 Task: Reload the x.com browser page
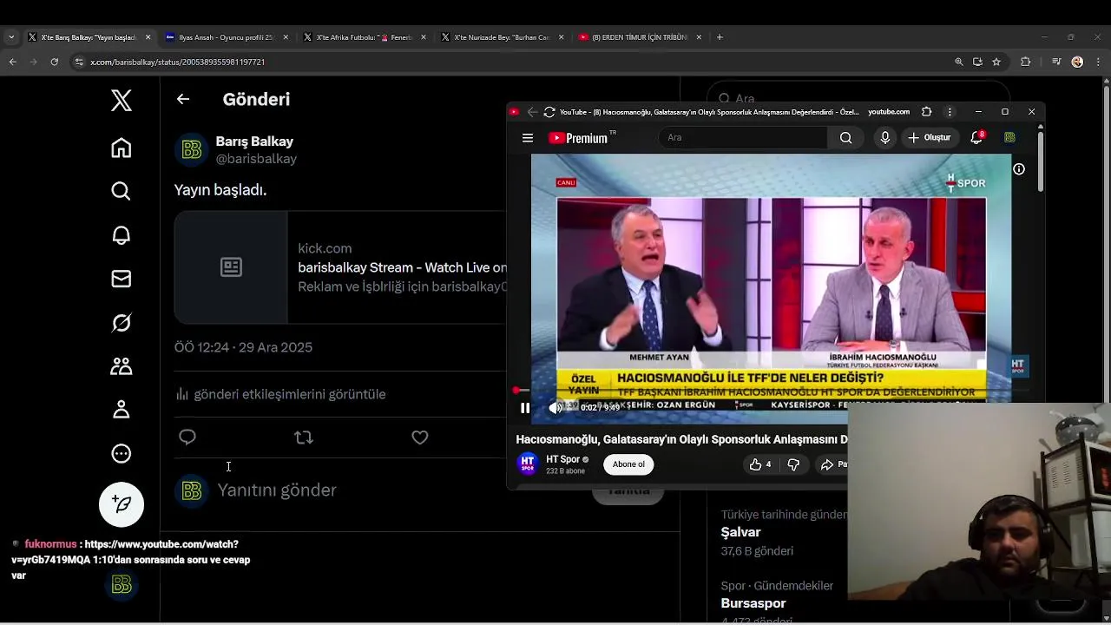(54, 62)
